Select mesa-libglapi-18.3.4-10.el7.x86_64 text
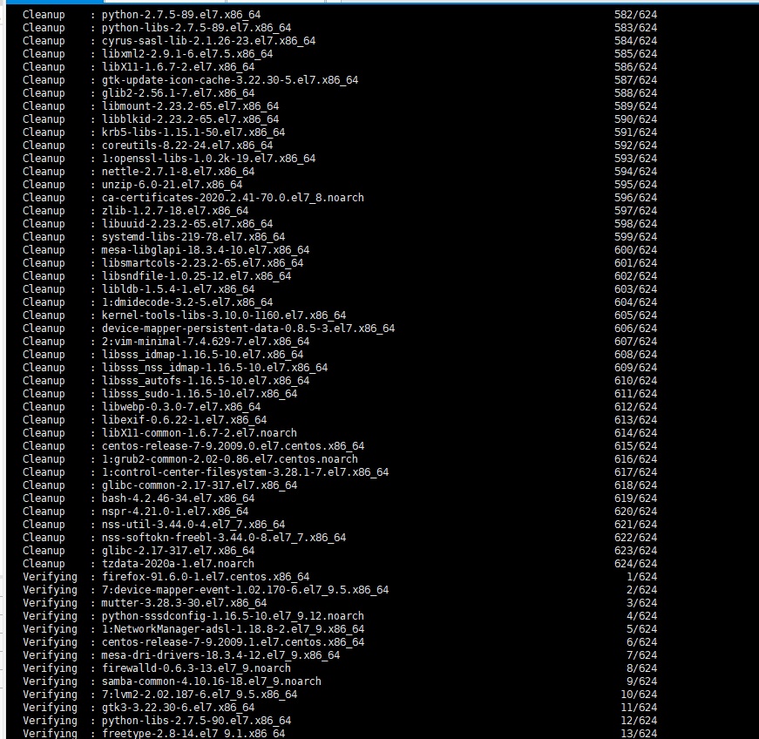 coord(206,250)
